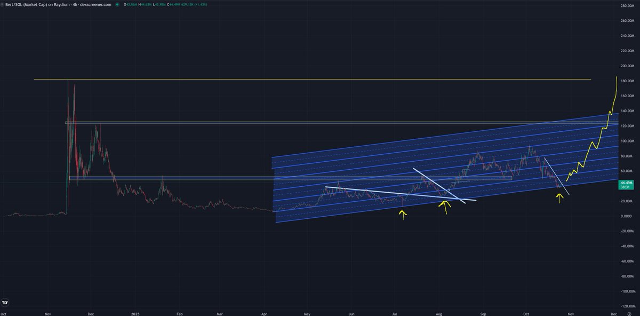Select the yellow horizontal line near 180M

click(x=320, y=79)
